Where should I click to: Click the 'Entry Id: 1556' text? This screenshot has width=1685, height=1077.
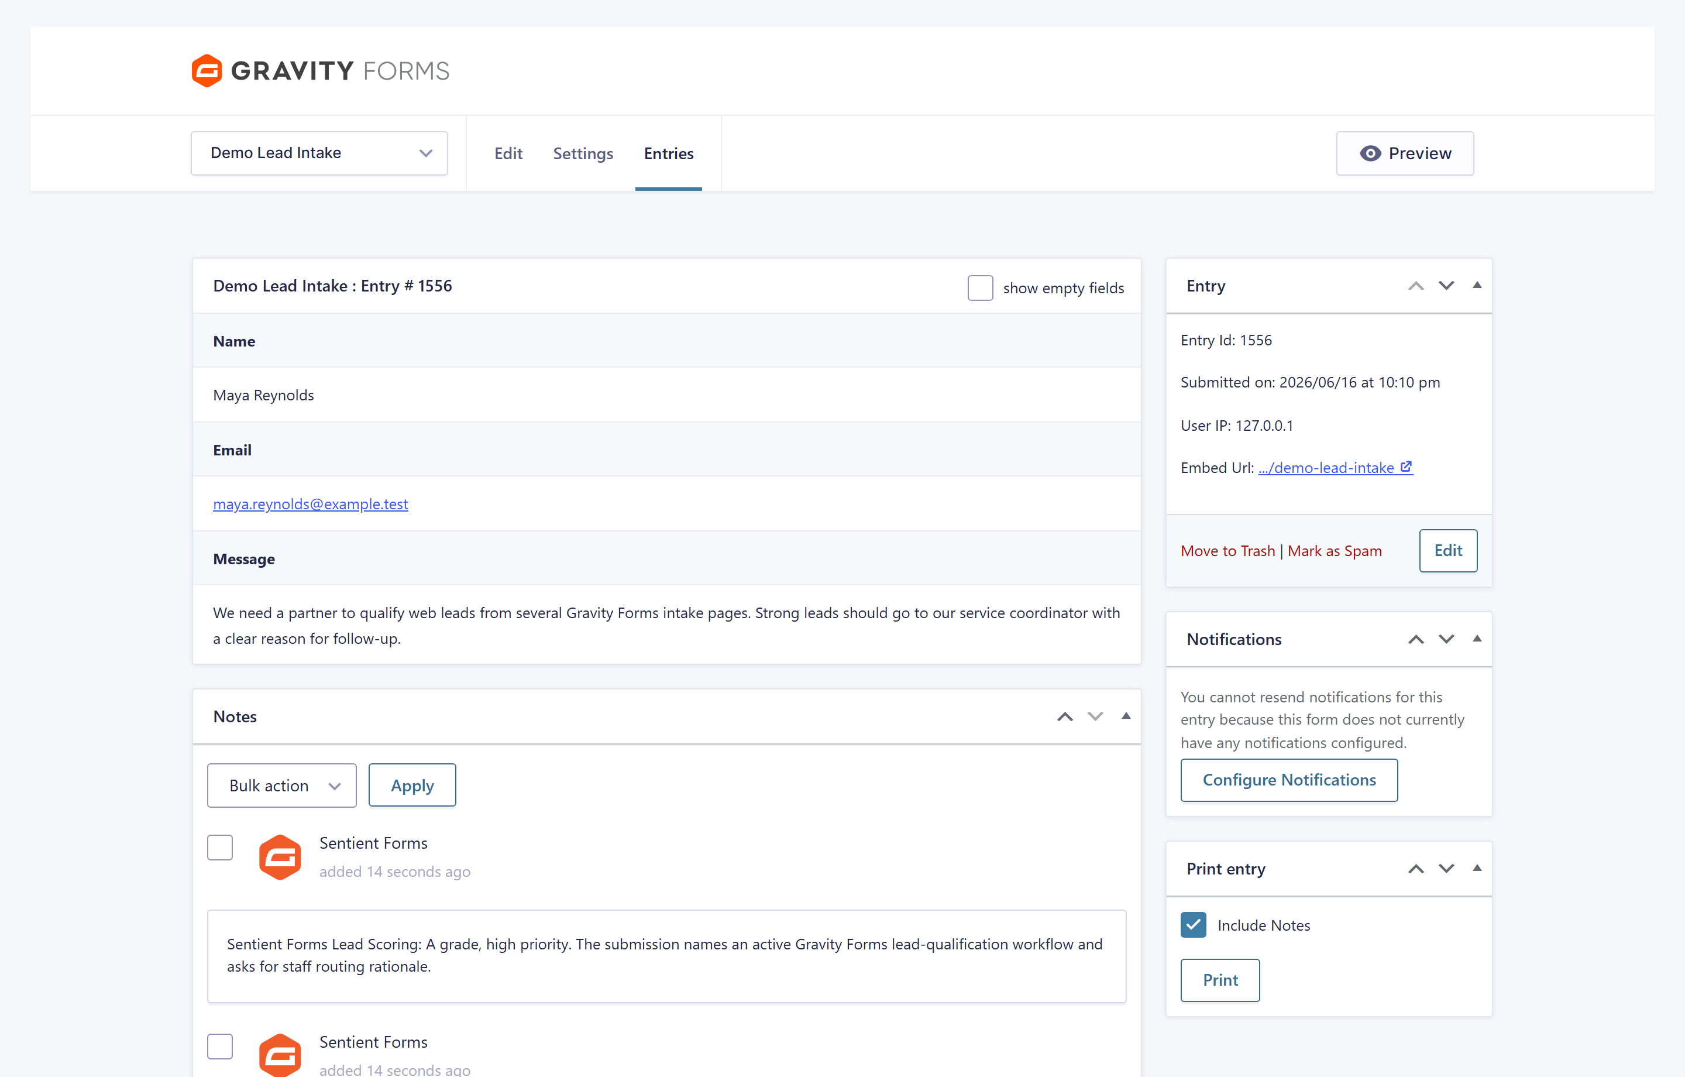pos(1226,340)
